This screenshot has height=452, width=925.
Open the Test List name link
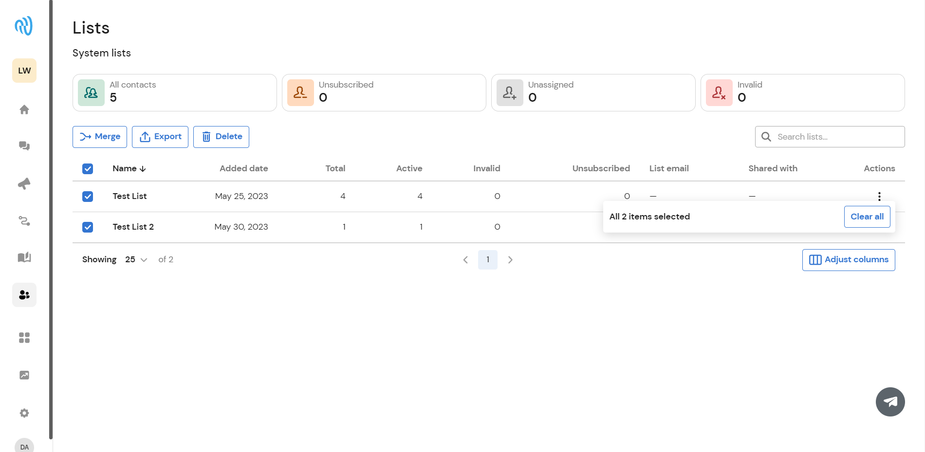tap(129, 196)
